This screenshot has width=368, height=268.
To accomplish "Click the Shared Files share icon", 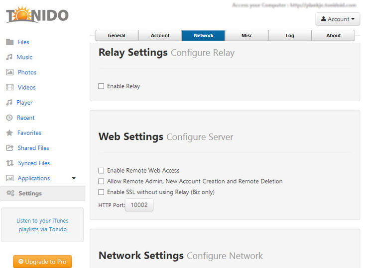I will pos(9,148).
